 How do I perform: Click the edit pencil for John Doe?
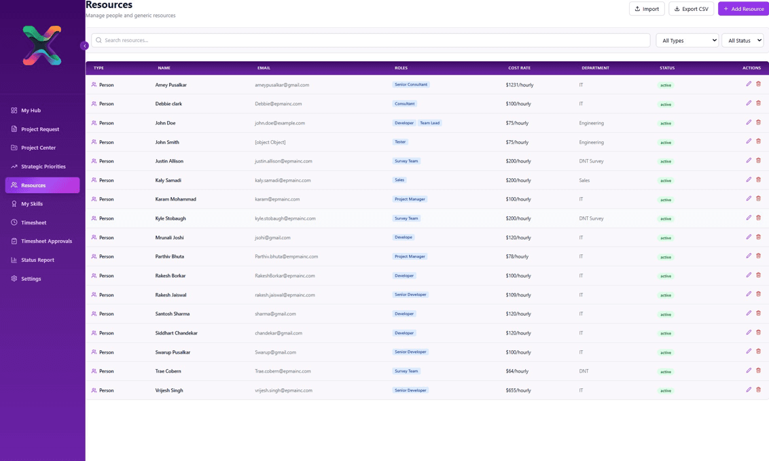coord(747,121)
